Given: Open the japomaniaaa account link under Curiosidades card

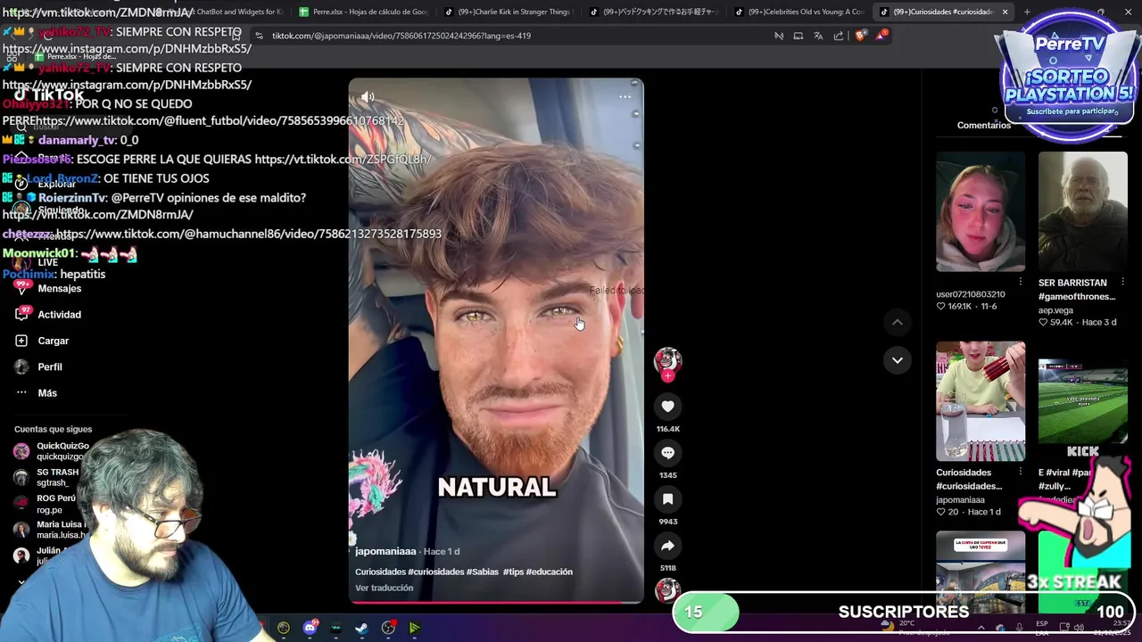Looking at the screenshot, I should tap(960, 500).
